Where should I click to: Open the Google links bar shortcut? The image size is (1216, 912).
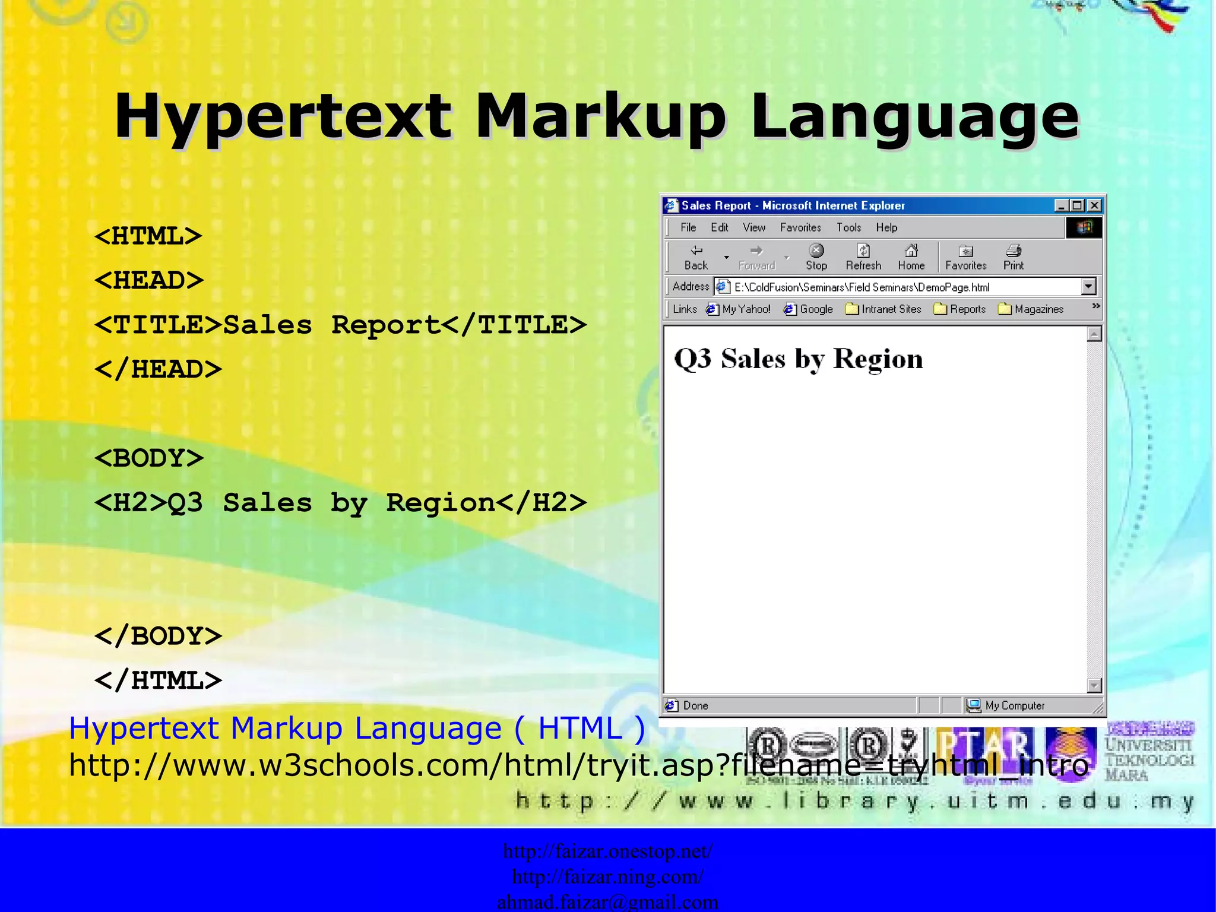tap(808, 309)
